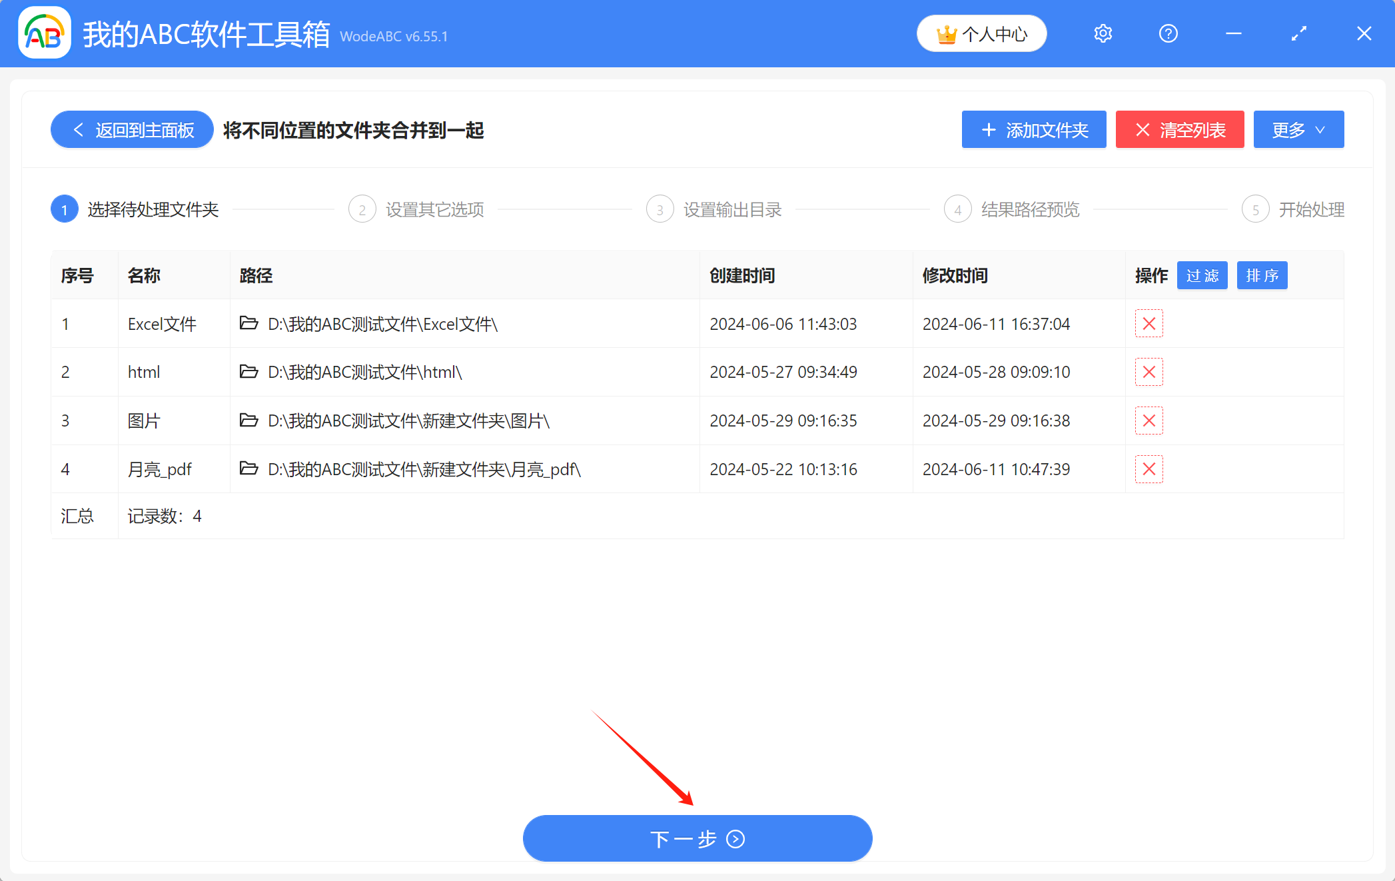Click the folder icon beside html path
The width and height of the screenshot is (1395, 881).
[x=248, y=372]
